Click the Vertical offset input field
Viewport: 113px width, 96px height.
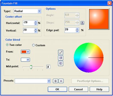[x=28, y=31]
